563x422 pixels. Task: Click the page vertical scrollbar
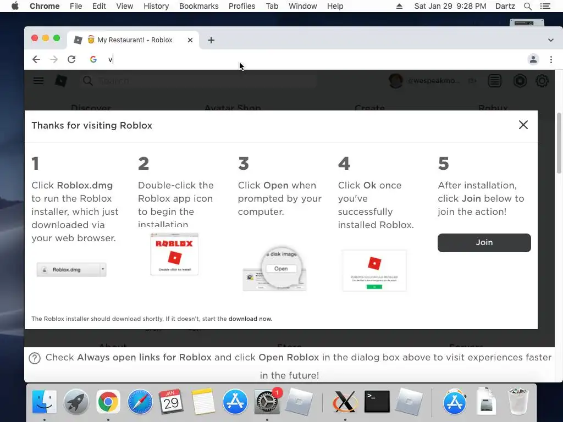pyautogui.click(x=559, y=143)
